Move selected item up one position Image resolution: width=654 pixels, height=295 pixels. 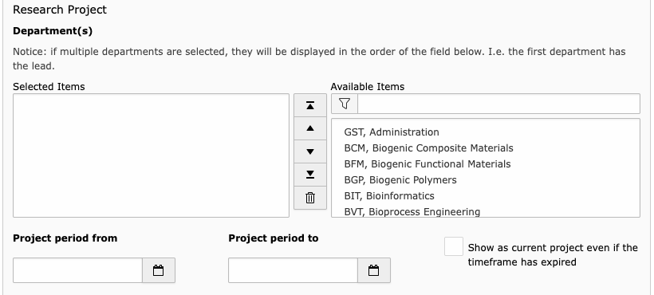point(310,128)
